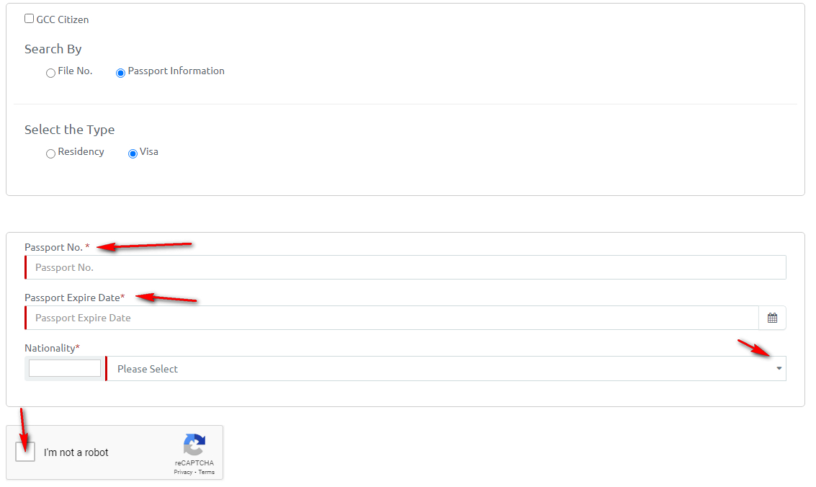816x487 pixels.
Task: Click the 'Passport Expire Date' field label
Action: [x=72, y=298]
